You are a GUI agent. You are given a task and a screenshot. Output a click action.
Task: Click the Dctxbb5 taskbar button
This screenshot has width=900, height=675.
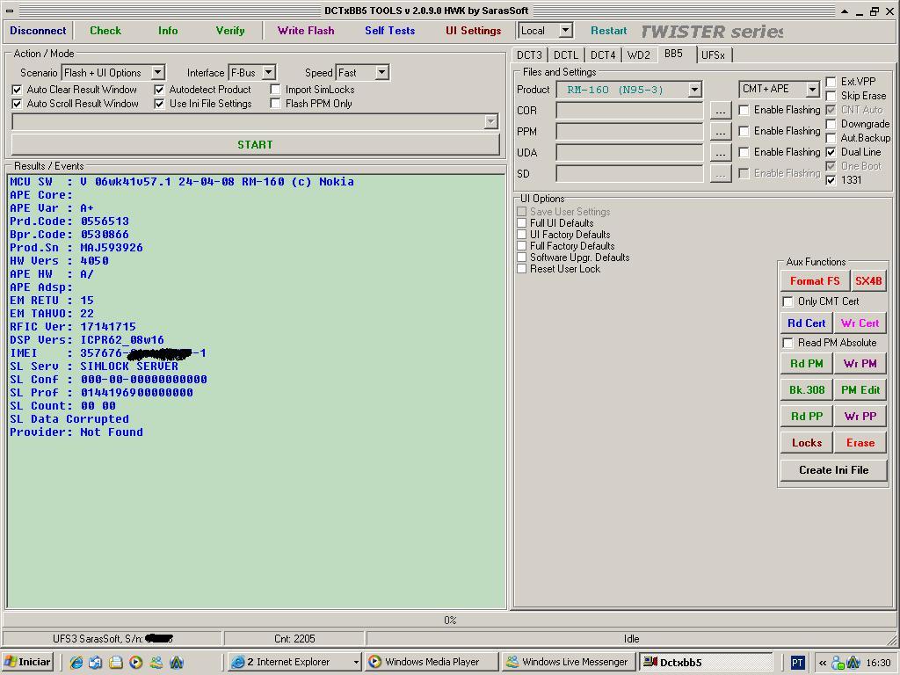tap(706, 662)
